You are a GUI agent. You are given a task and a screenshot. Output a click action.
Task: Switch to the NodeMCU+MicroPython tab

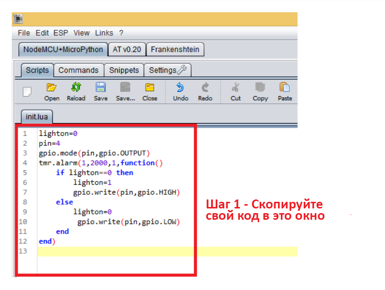[x=63, y=50]
